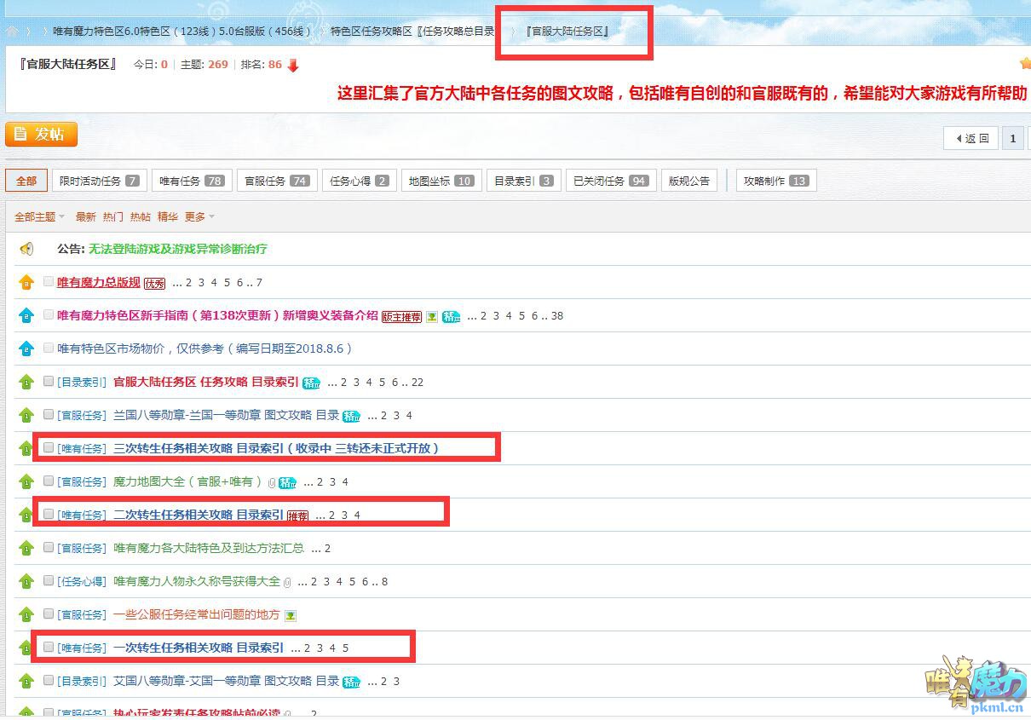This screenshot has width=1031, height=720.
Task: Expand hidden pages via ellipsis of 唯有魔力人物永久称号获得大全
Action: click(302, 582)
